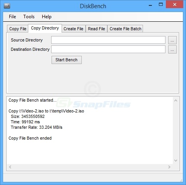Click the log scroll right arrow
The height and width of the screenshot is (185, 186).
169,167
